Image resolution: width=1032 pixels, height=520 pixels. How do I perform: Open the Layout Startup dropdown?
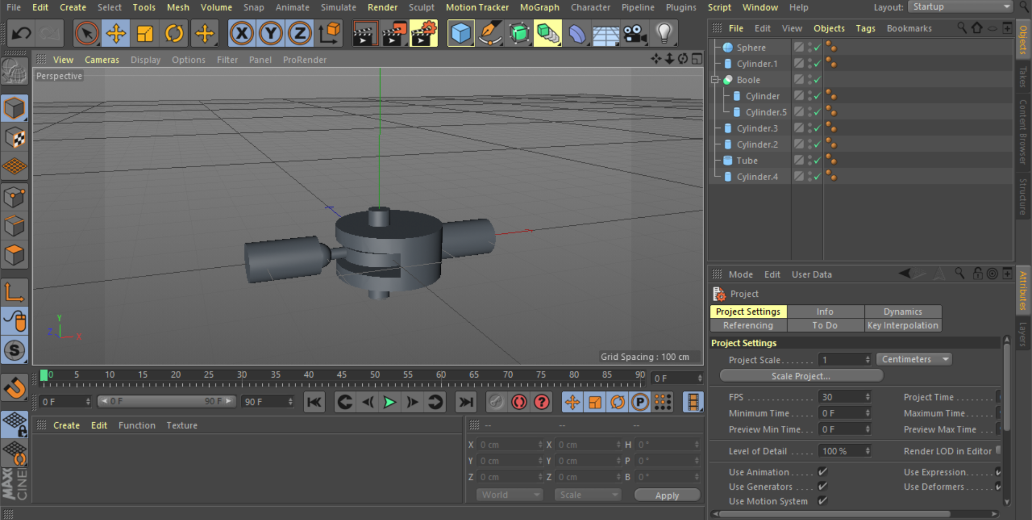pos(960,7)
